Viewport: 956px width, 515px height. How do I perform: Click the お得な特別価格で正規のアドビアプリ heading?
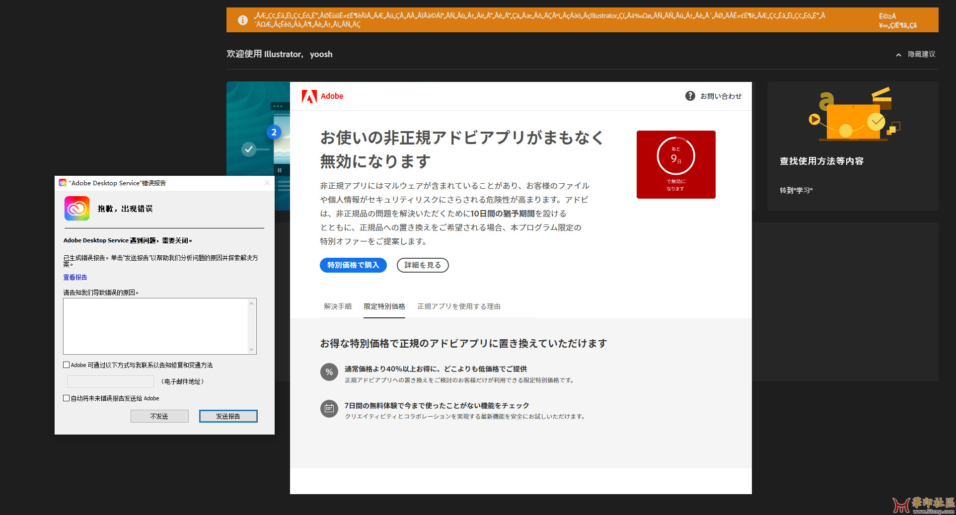pos(463,344)
